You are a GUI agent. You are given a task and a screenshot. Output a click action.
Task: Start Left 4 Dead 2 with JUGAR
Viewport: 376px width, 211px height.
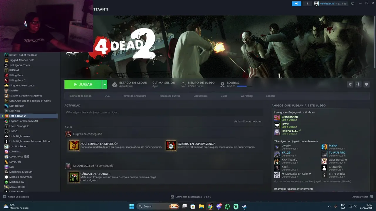(83, 84)
